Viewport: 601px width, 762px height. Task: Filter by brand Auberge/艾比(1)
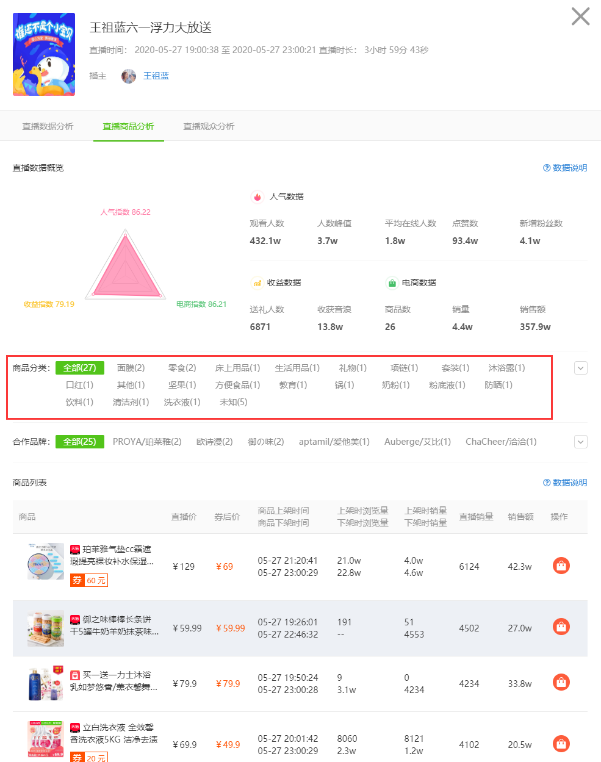(x=418, y=442)
